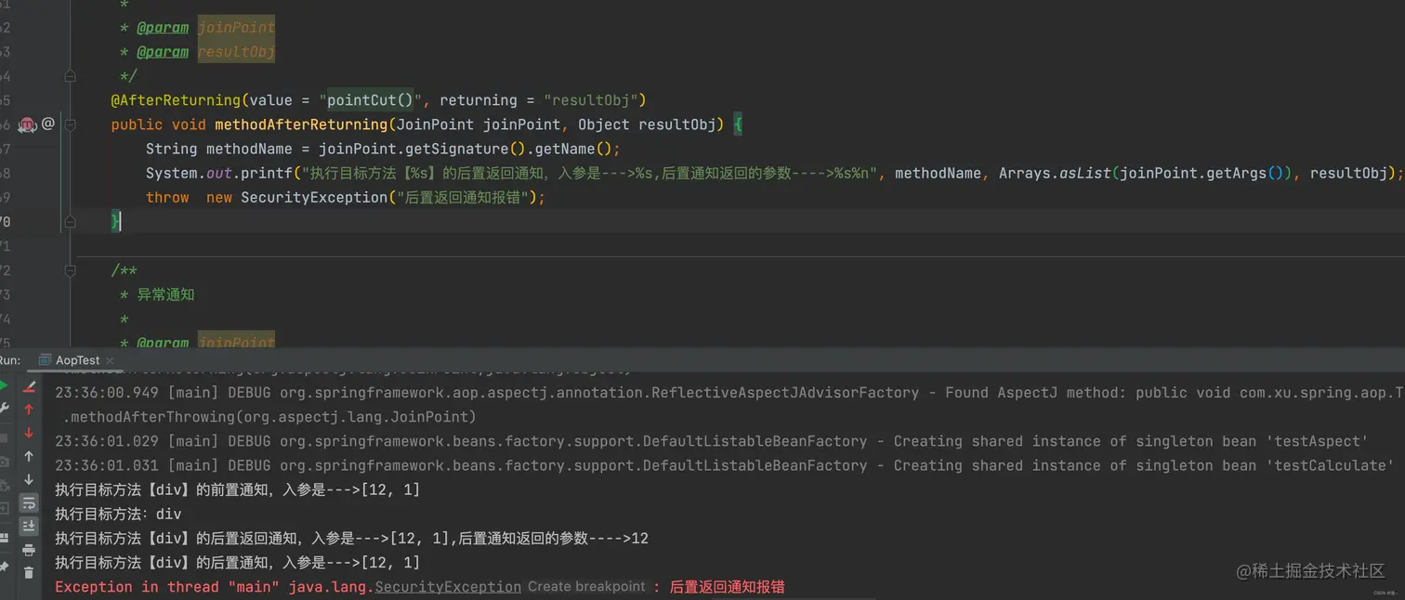Toggle soft-wrap in the console

pyautogui.click(x=29, y=502)
